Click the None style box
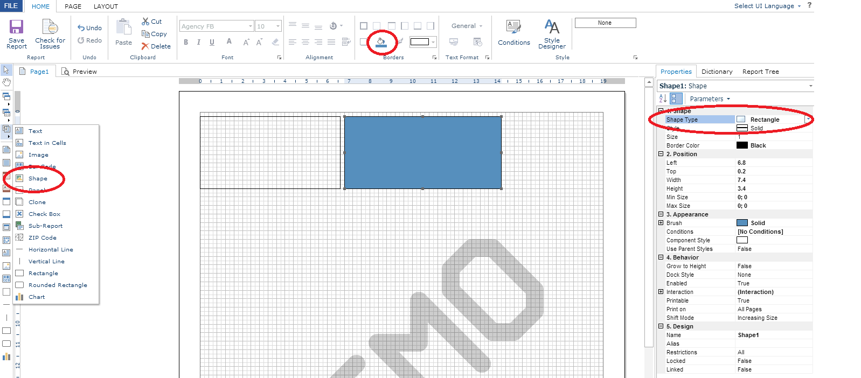The width and height of the screenshot is (861, 378). (x=605, y=23)
